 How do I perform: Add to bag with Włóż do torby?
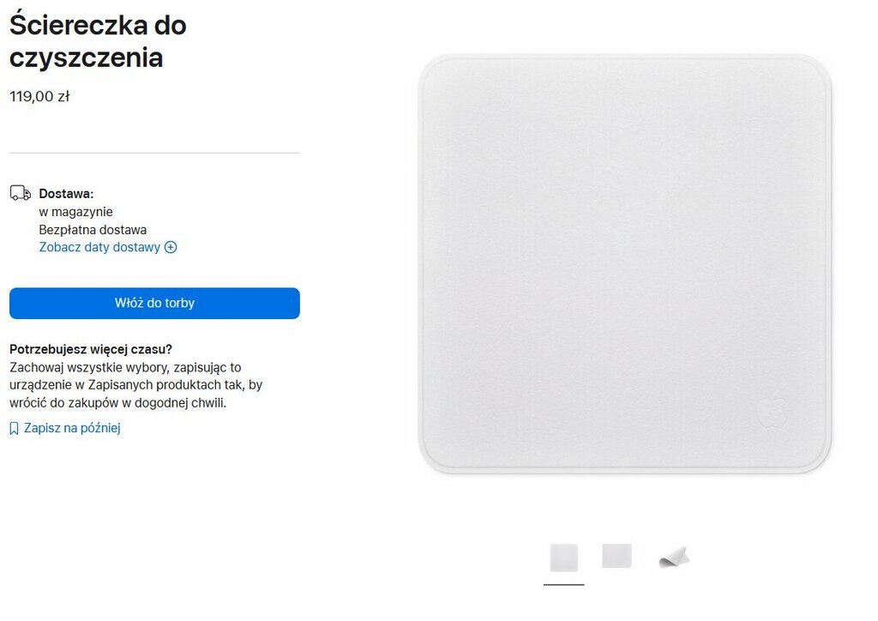(x=154, y=304)
